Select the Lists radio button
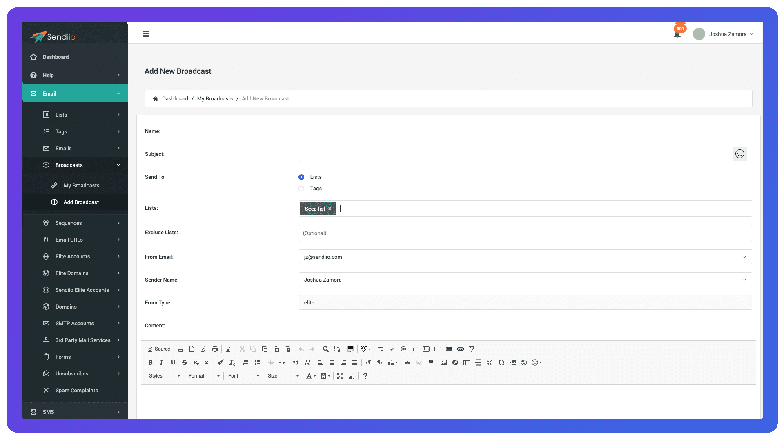The width and height of the screenshot is (784, 442). (301, 177)
